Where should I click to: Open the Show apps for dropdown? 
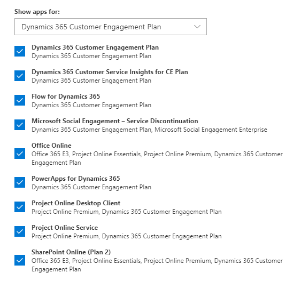(x=111, y=27)
